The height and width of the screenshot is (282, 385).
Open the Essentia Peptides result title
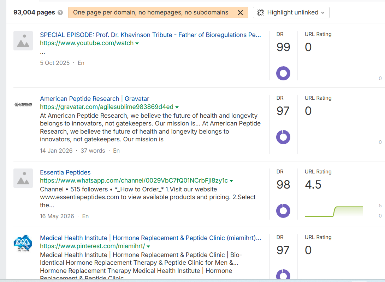65,172
